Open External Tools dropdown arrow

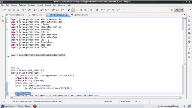coord(36,10)
